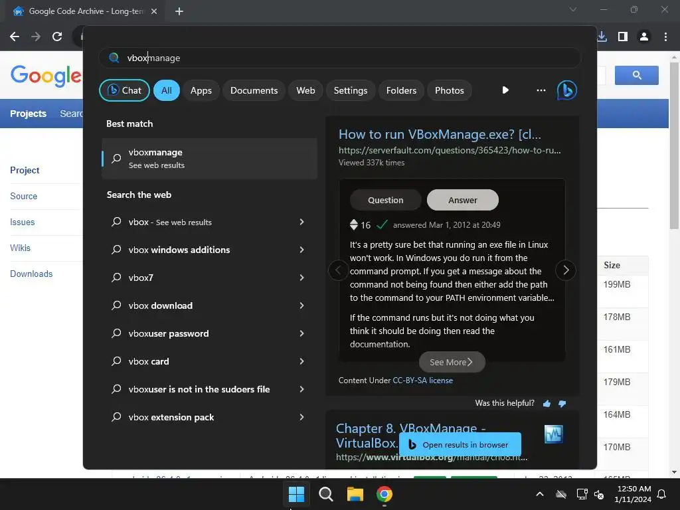Reload the page in Chrome
This screenshot has width=680, height=510.
(x=57, y=37)
